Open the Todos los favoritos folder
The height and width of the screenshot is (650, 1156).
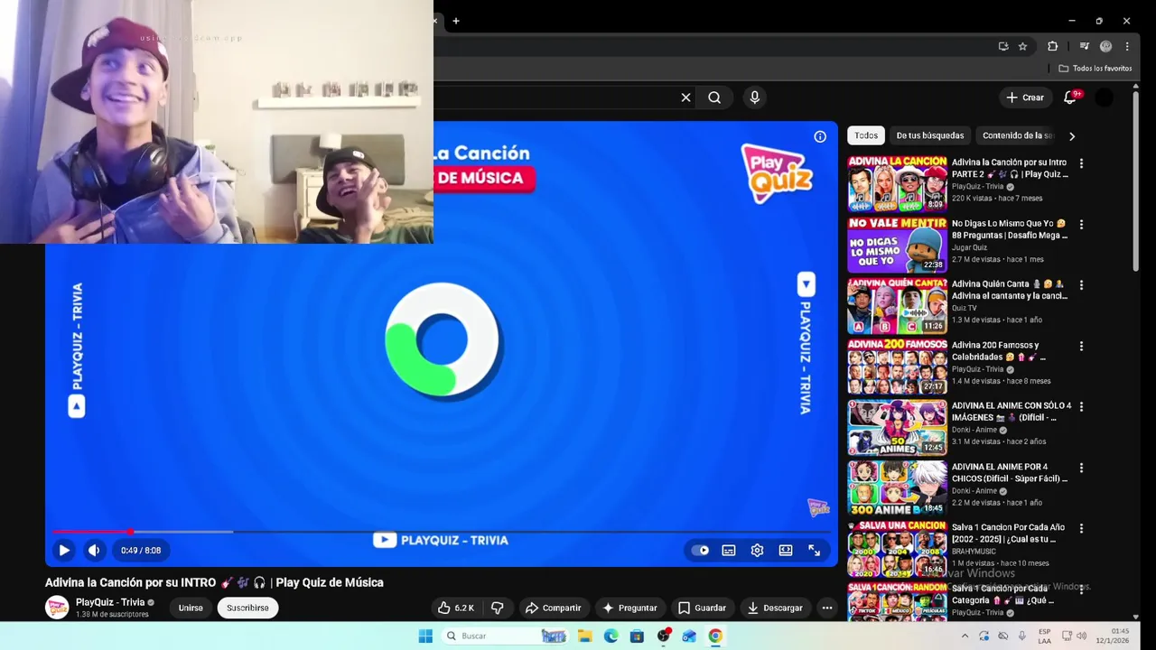click(x=1095, y=69)
